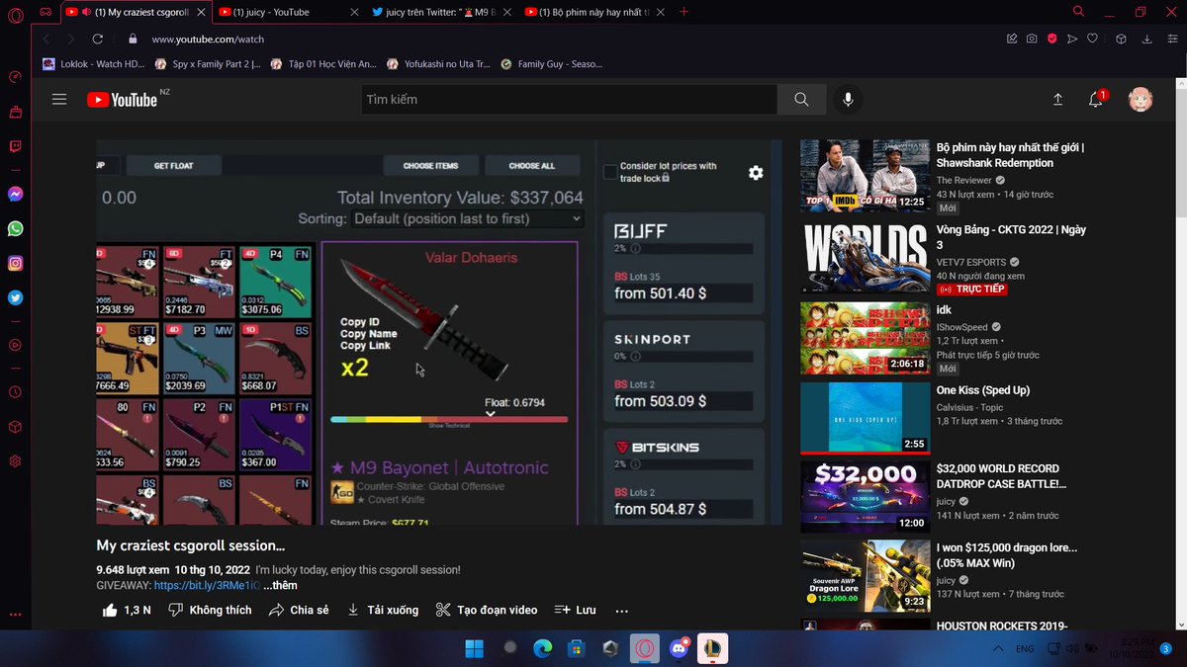Open WhatsApp in the Opera sidebar
Image resolution: width=1187 pixels, height=667 pixels.
(15, 229)
